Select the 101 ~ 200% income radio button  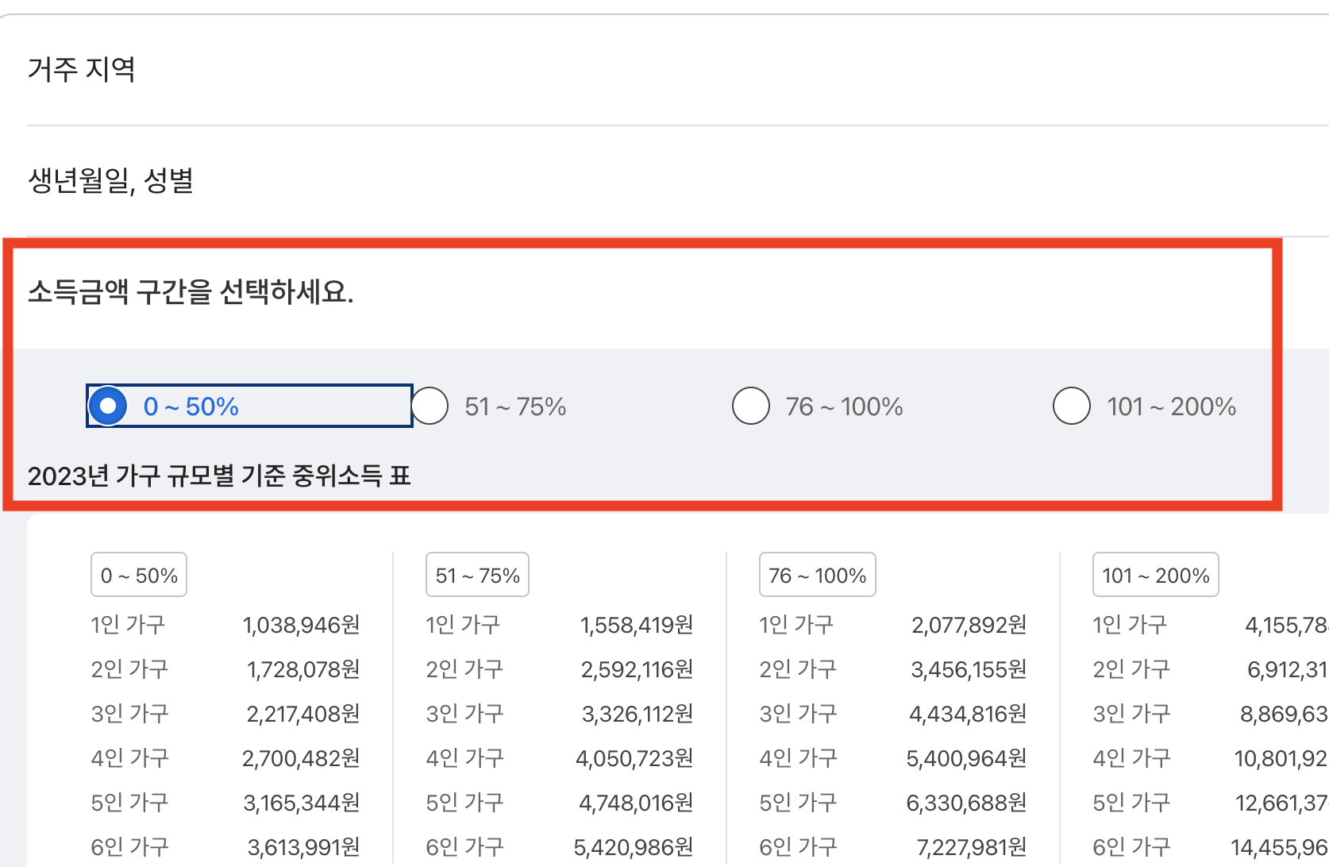pyautogui.click(x=1072, y=405)
